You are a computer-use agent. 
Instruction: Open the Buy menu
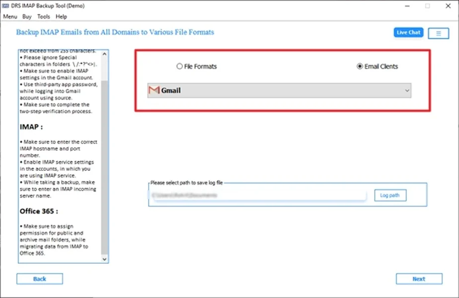[x=27, y=16]
